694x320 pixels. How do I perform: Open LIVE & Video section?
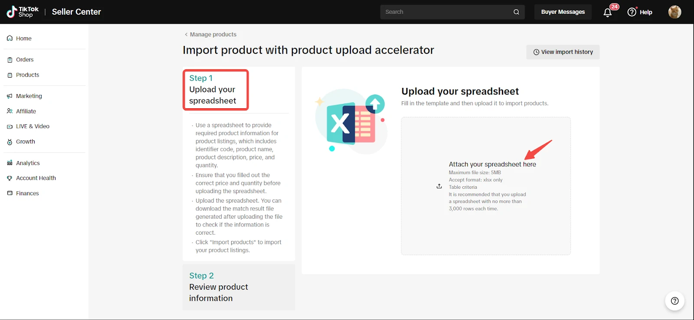[33, 126]
